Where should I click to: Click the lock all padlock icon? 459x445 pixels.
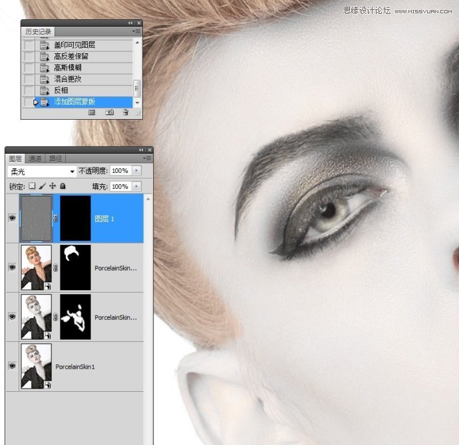click(63, 187)
